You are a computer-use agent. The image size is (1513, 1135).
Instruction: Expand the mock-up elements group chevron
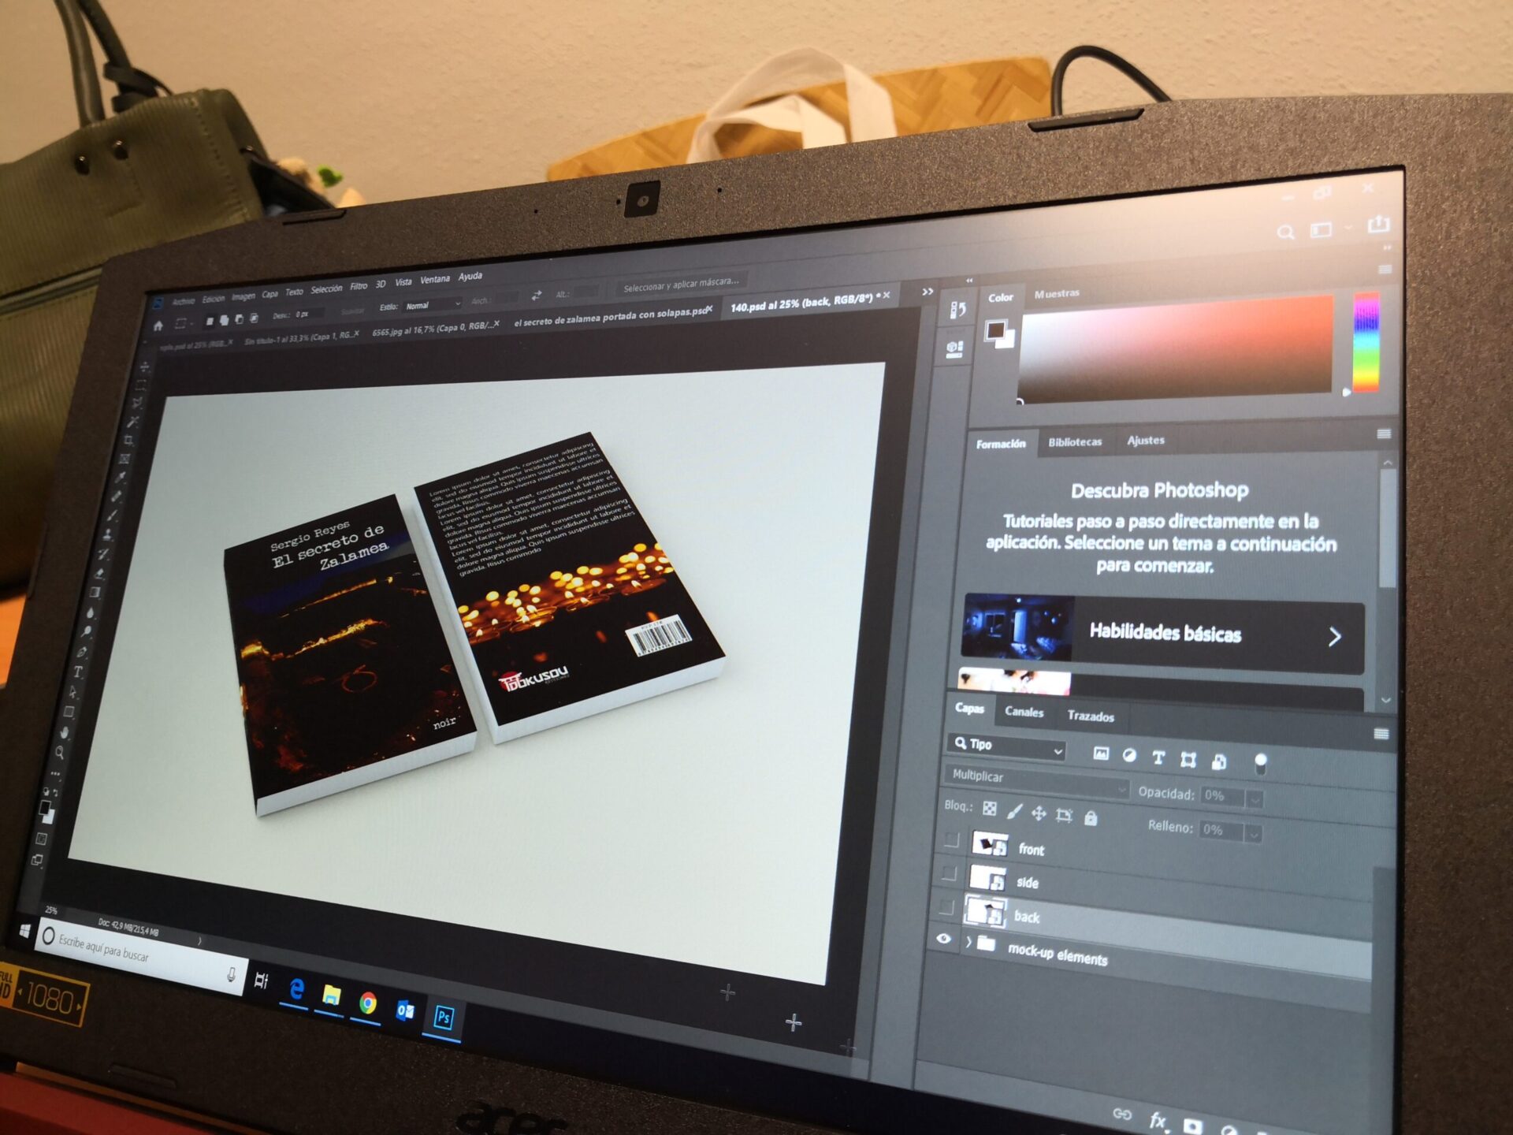[968, 942]
